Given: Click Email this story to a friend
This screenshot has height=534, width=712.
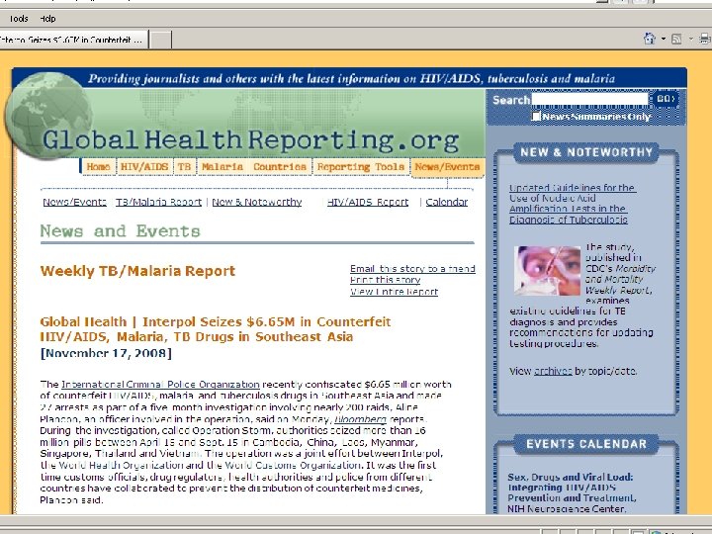Looking at the screenshot, I should [x=412, y=269].
